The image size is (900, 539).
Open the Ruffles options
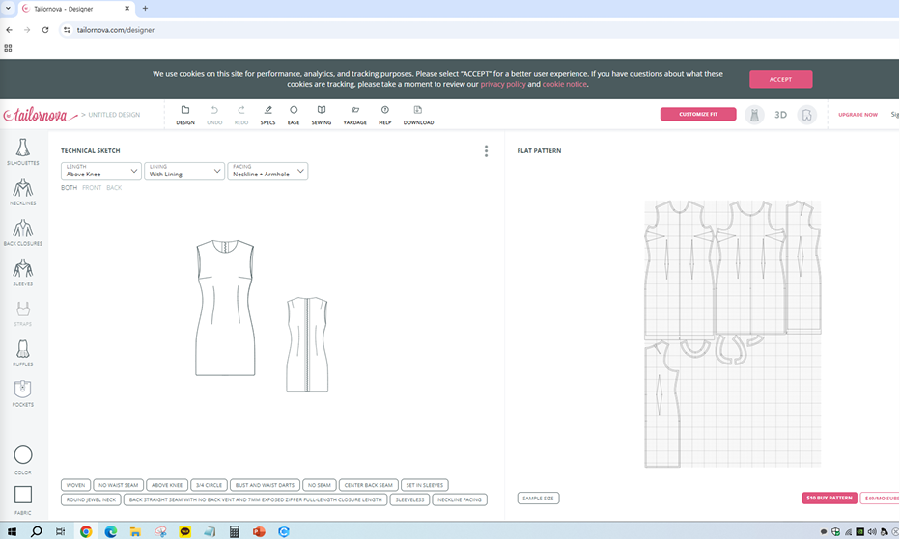23,351
